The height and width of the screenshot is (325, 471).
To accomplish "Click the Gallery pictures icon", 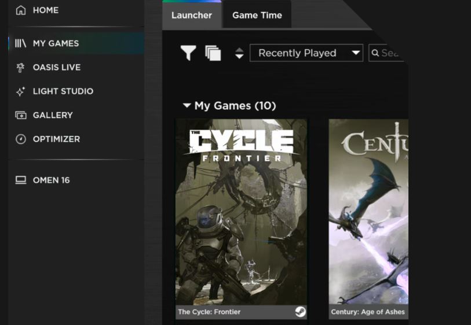I will 21,115.
